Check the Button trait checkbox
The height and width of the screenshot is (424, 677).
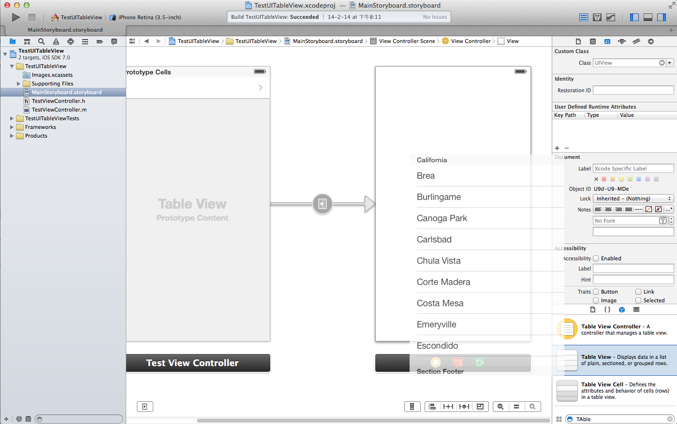point(596,292)
